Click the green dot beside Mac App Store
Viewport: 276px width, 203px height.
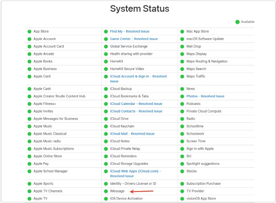tap(182, 31)
